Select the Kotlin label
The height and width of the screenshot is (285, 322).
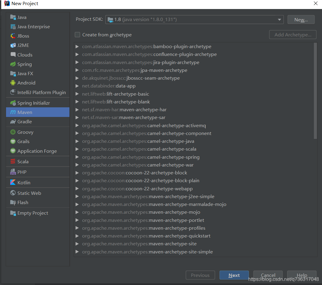click(x=24, y=182)
